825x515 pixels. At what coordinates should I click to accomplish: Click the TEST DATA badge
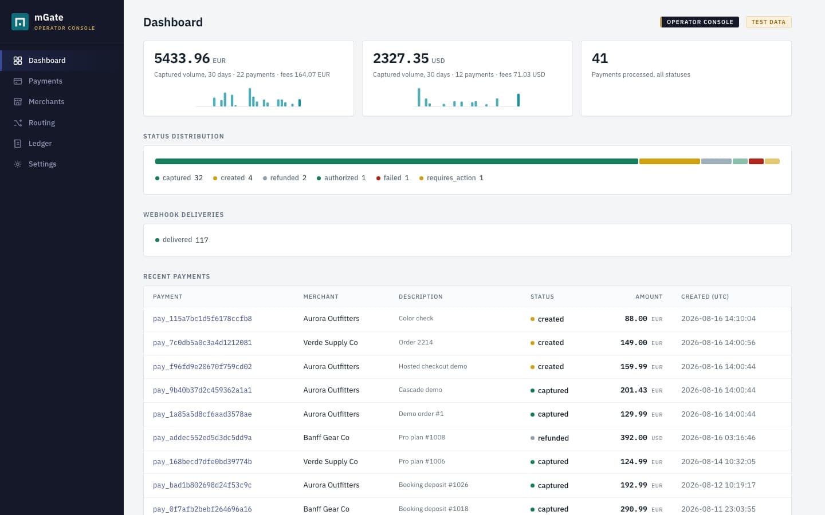click(x=768, y=22)
